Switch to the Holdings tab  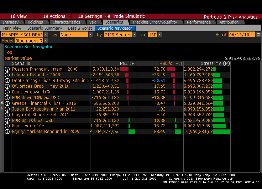coord(35,22)
